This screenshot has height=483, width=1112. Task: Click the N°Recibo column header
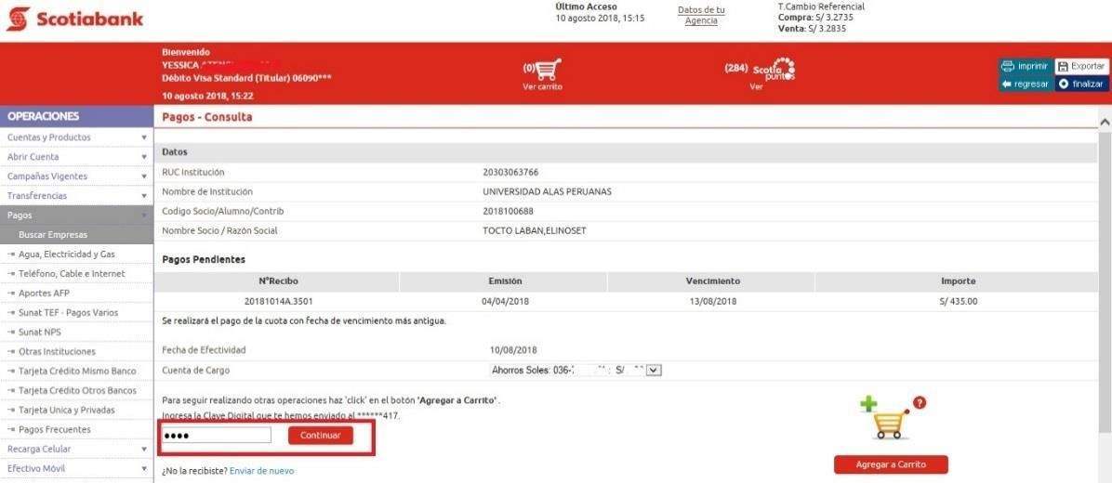tap(278, 281)
